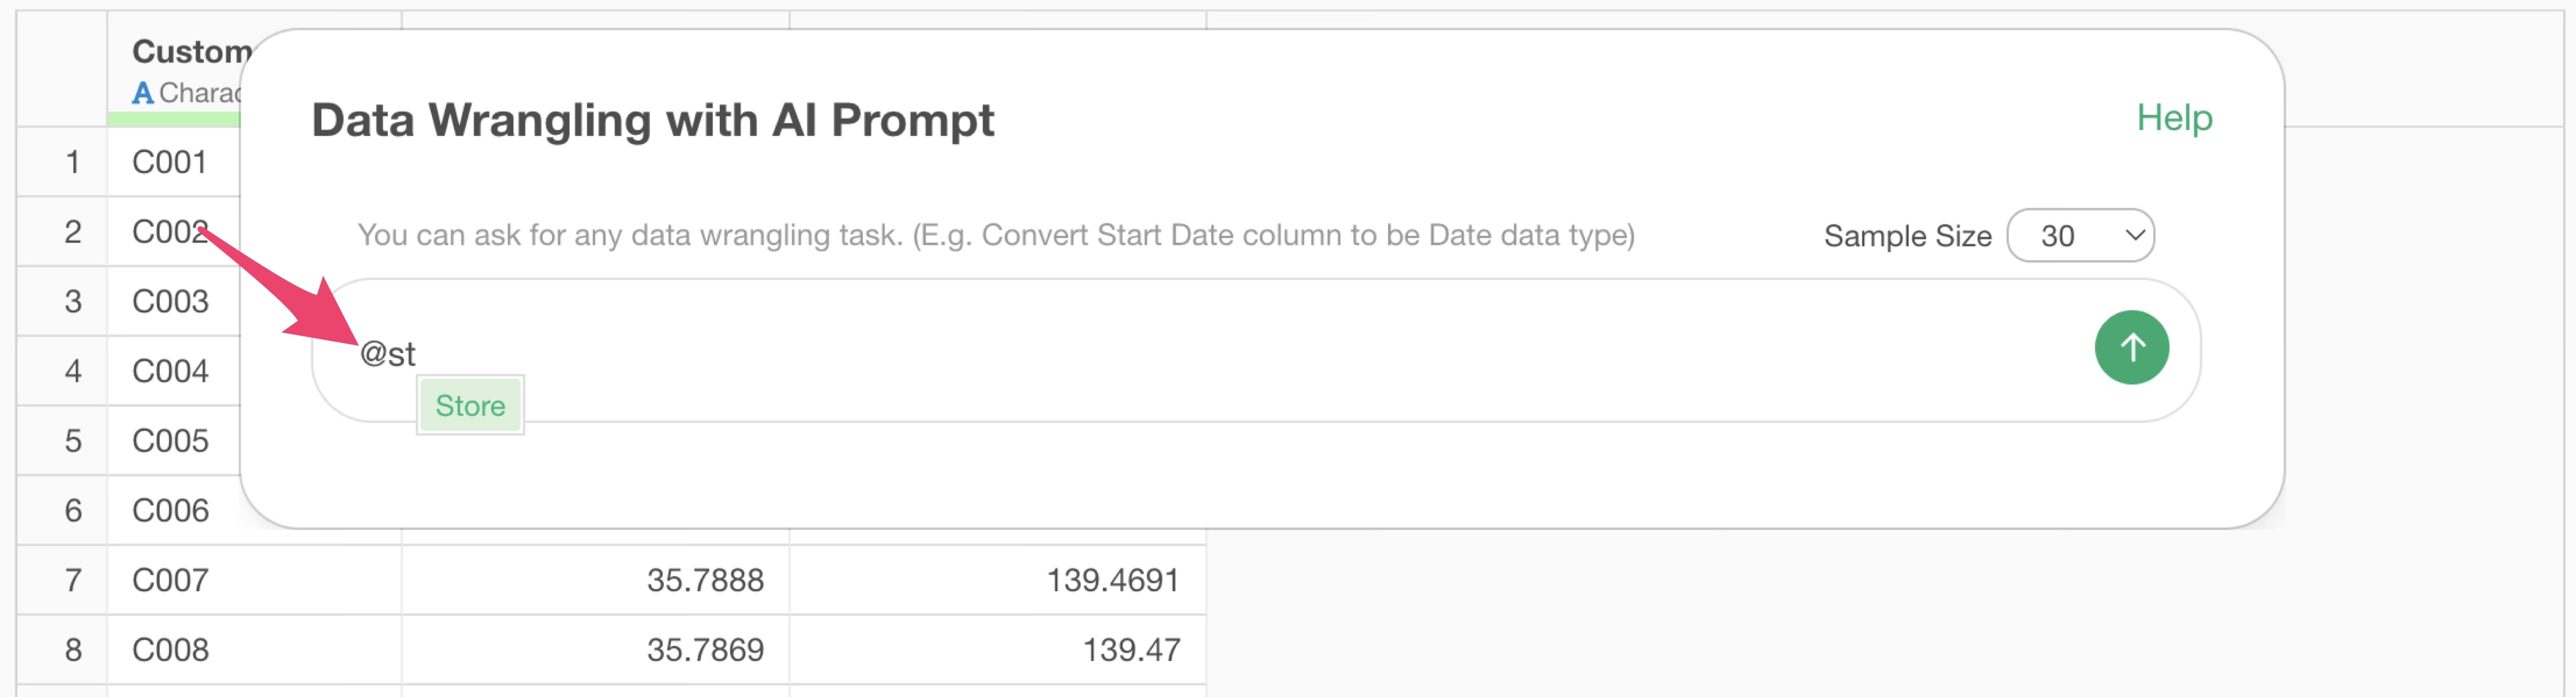The height and width of the screenshot is (697, 2576).
Task: Open the Sample Size dropdown
Action: 2080,236
